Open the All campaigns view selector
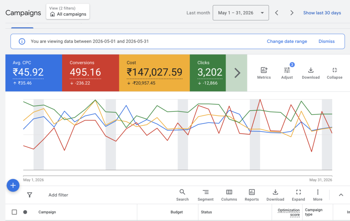The height and width of the screenshot is (221, 350). pos(68,11)
